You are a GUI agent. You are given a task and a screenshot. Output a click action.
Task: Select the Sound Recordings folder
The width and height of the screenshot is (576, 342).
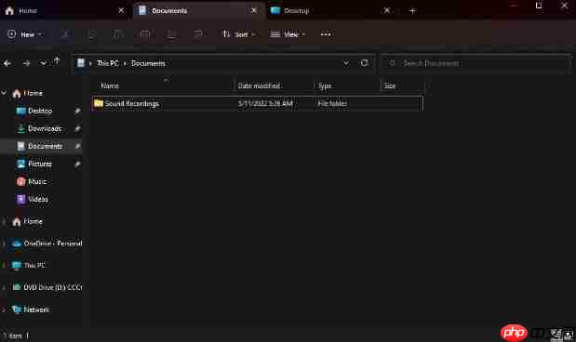[257, 103]
